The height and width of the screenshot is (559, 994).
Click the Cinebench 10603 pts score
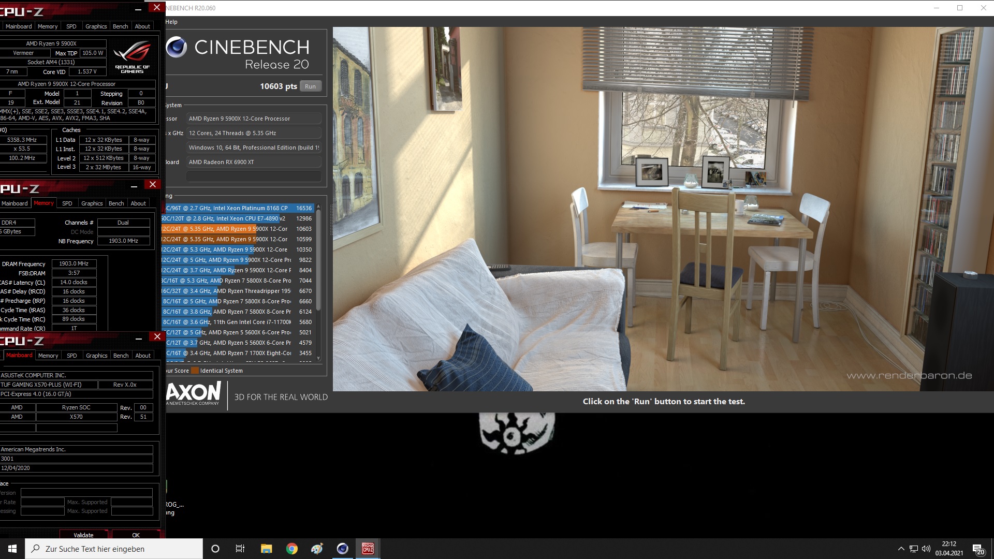pos(279,86)
